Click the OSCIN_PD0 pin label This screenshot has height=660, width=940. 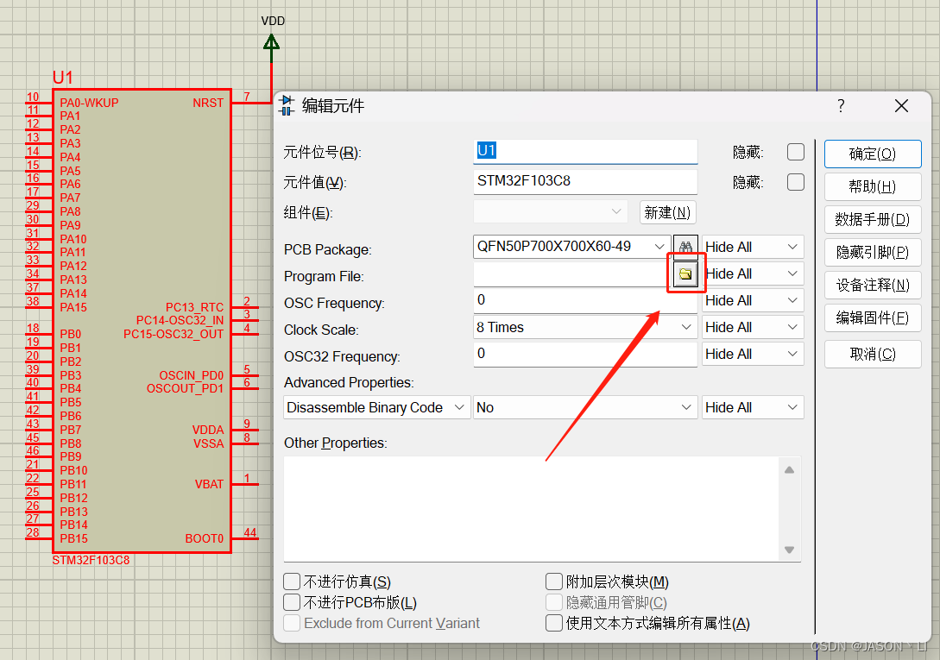[192, 375]
